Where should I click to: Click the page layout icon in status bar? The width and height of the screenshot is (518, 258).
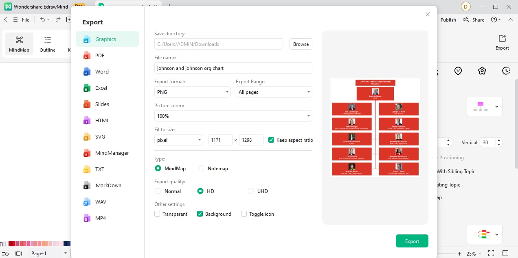(18, 253)
